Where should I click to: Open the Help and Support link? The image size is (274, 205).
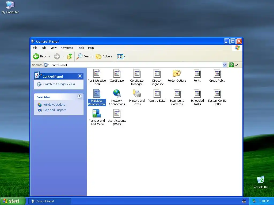tap(55, 110)
